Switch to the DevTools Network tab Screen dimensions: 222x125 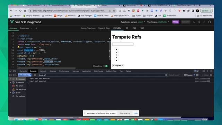coord(43,71)
